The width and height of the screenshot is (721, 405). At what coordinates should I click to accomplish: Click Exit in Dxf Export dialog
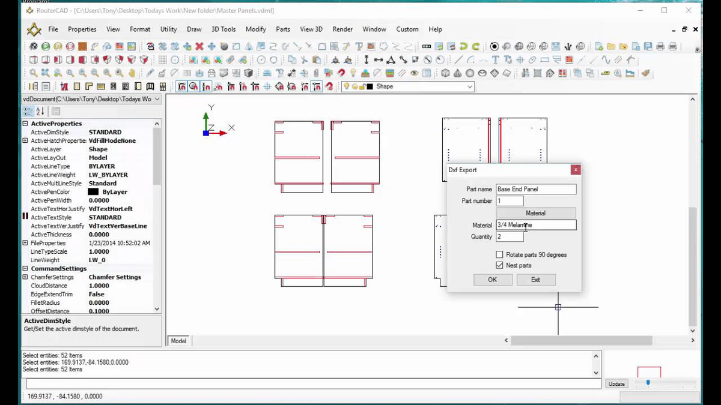[x=535, y=280]
